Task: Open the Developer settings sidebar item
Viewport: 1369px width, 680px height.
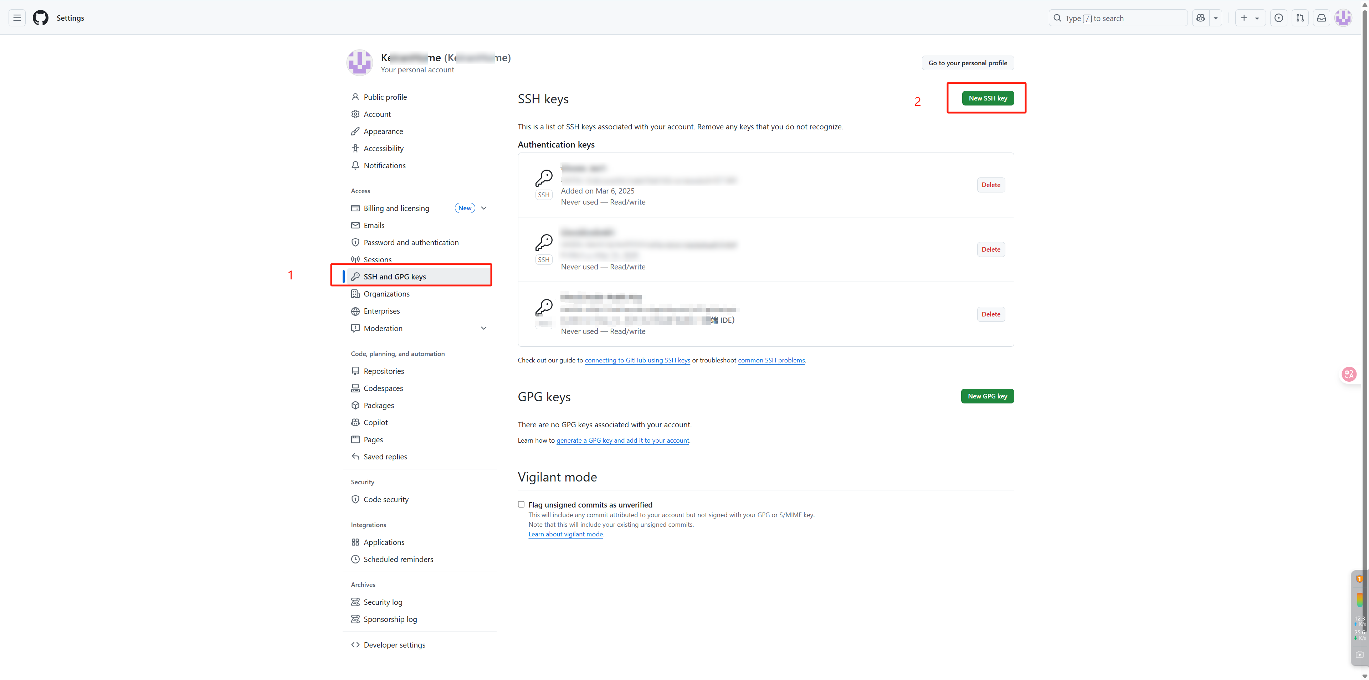Action: (x=394, y=644)
